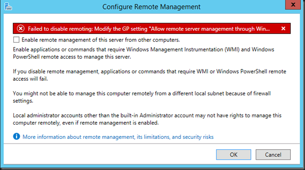Click the paragraph about local administrator accounts
The width and height of the screenshot is (305, 170).
[147, 119]
